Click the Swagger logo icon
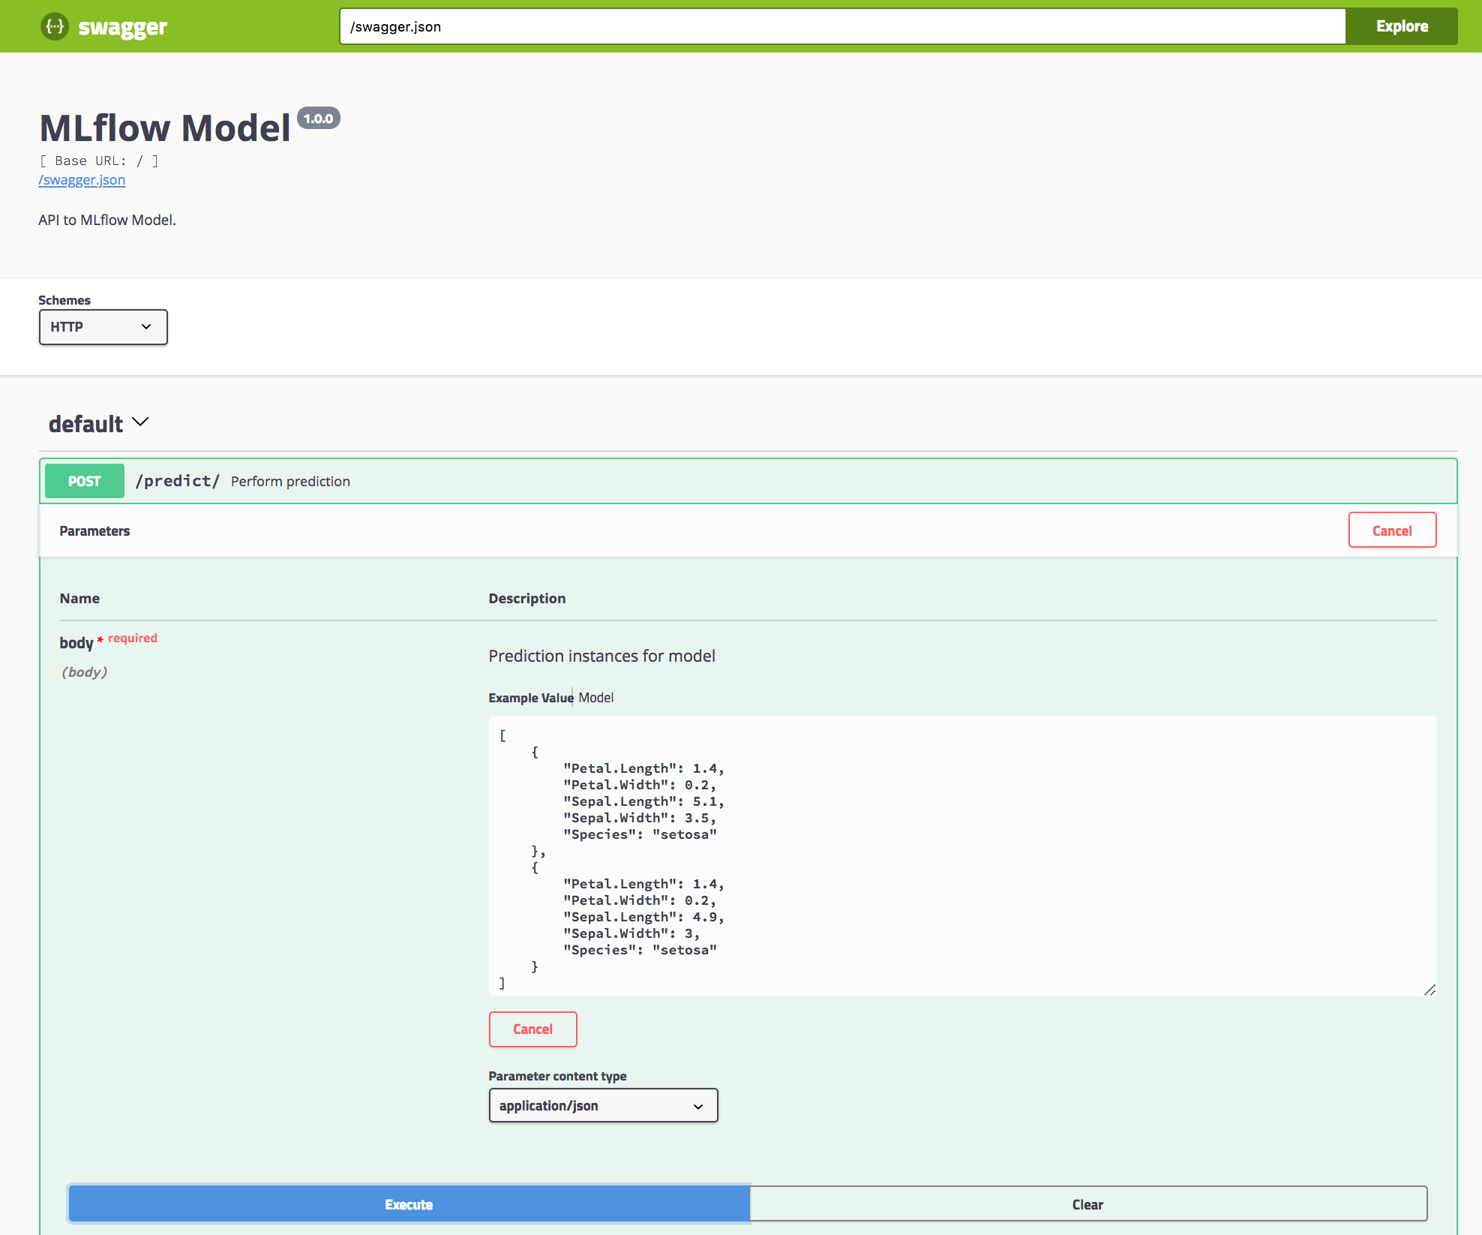The height and width of the screenshot is (1235, 1482). [54, 27]
